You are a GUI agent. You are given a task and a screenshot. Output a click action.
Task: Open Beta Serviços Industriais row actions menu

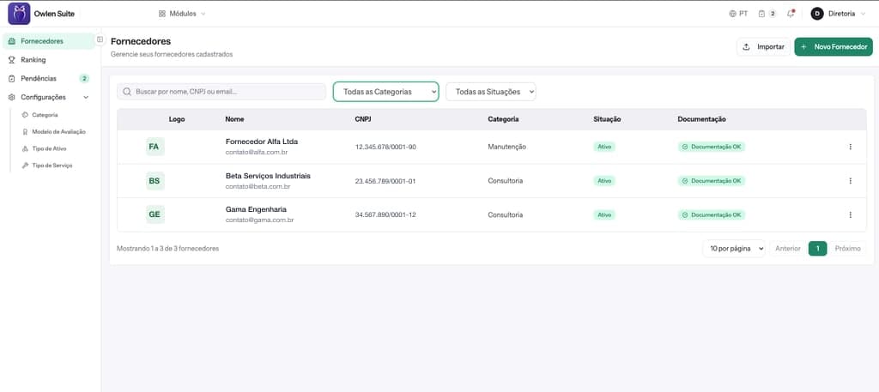point(850,181)
